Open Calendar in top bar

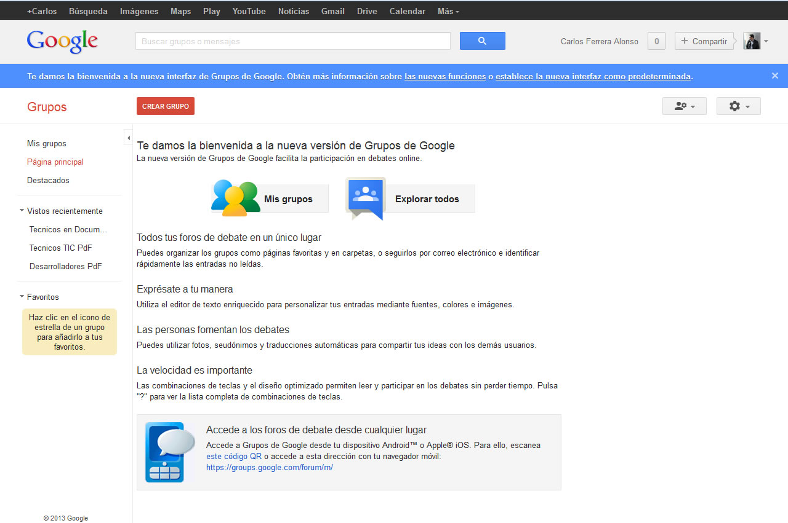(x=408, y=11)
